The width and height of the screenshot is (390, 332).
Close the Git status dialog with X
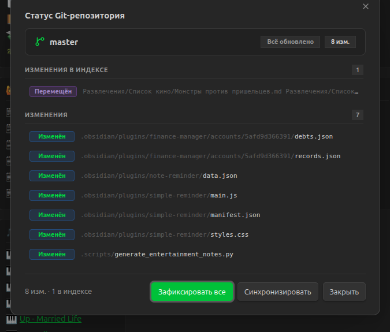[x=365, y=6]
